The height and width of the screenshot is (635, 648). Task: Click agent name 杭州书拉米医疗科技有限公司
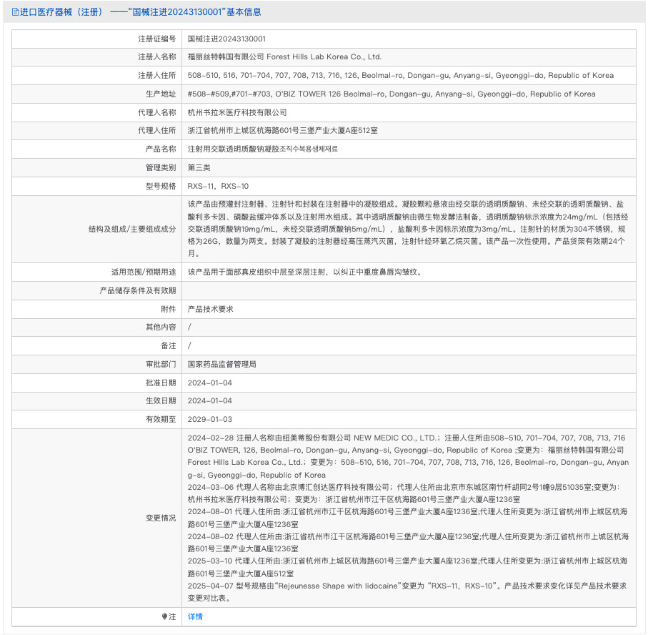237,112
